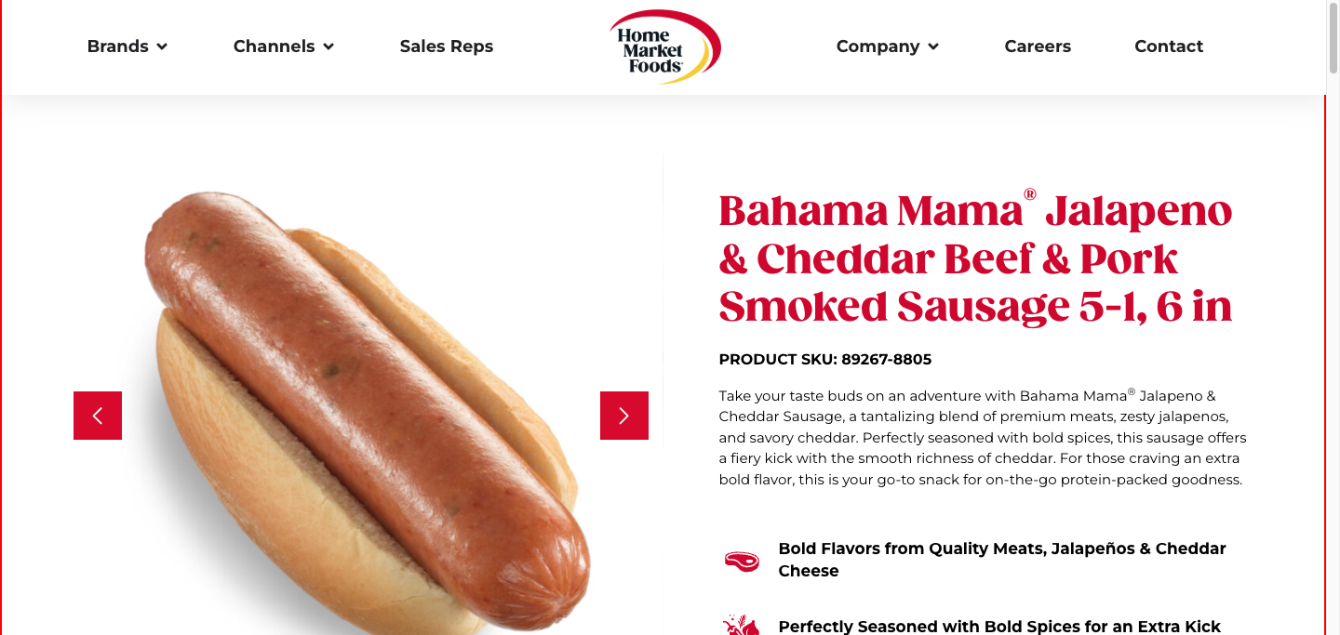Viewport: 1340px width, 635px height.
Task: Open the Brands menu
Action: [x=127, y=46]
